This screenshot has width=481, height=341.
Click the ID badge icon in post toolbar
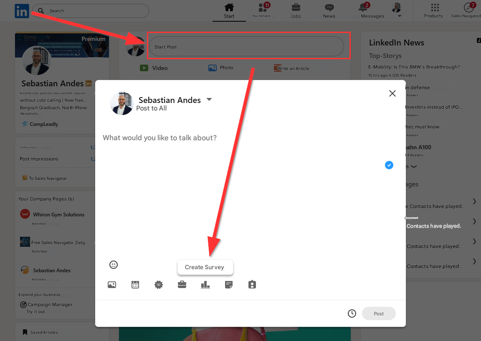252,285
